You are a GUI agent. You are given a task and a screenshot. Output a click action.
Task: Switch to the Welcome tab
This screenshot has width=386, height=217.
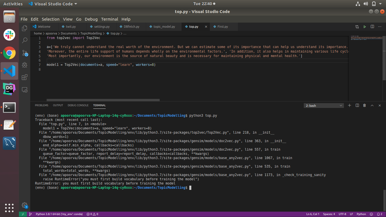(44, 27)
